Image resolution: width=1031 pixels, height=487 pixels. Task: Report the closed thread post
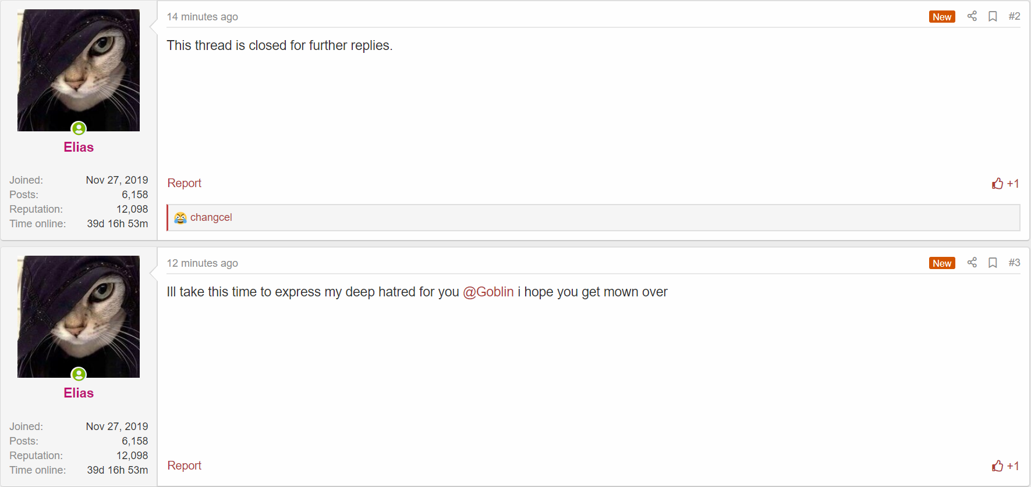click(185, 183)
